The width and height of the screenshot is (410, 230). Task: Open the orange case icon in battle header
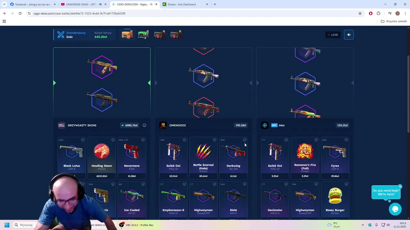(x=127, y=34)
